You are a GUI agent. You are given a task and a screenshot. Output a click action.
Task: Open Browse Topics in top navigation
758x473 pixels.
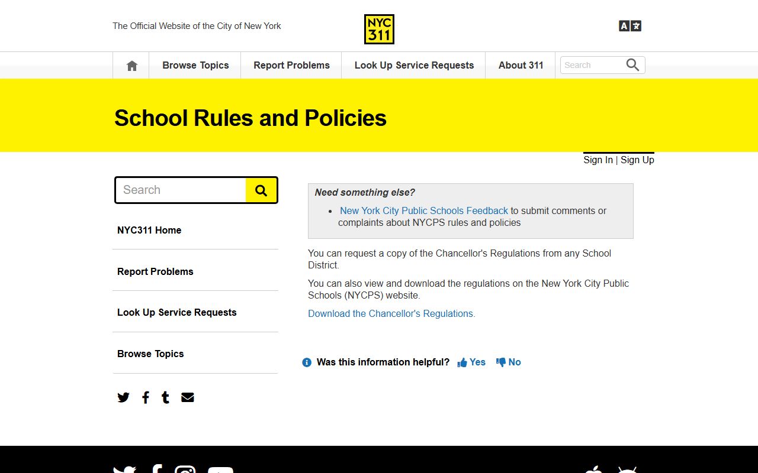[x=195, y=66]
